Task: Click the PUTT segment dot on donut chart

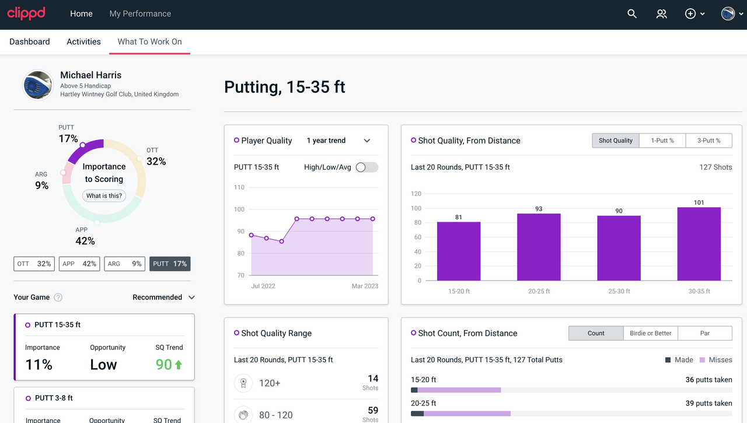Action: coord(83,145)
